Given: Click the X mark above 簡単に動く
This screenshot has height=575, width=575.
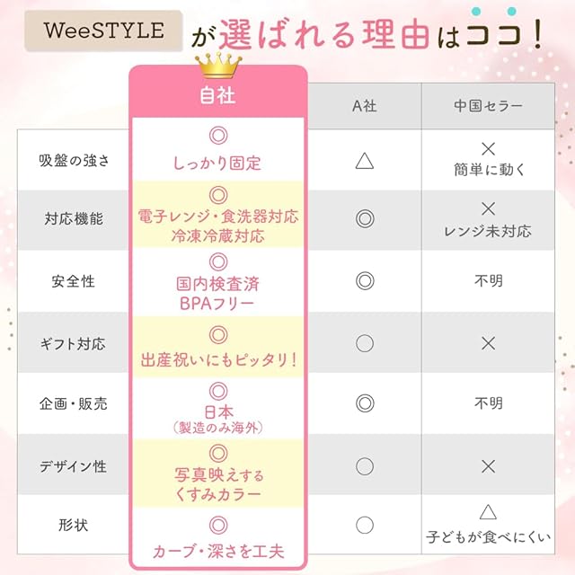Looking at the screenshot, I should click(488, 148).
